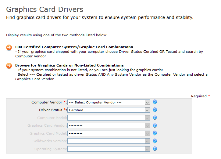Image resolution: width=221 pixels, height=159 pixels.
Task: Click Browse for Graphics Cards or Non-Listed Combinations
Action: (x=70, y=65)
